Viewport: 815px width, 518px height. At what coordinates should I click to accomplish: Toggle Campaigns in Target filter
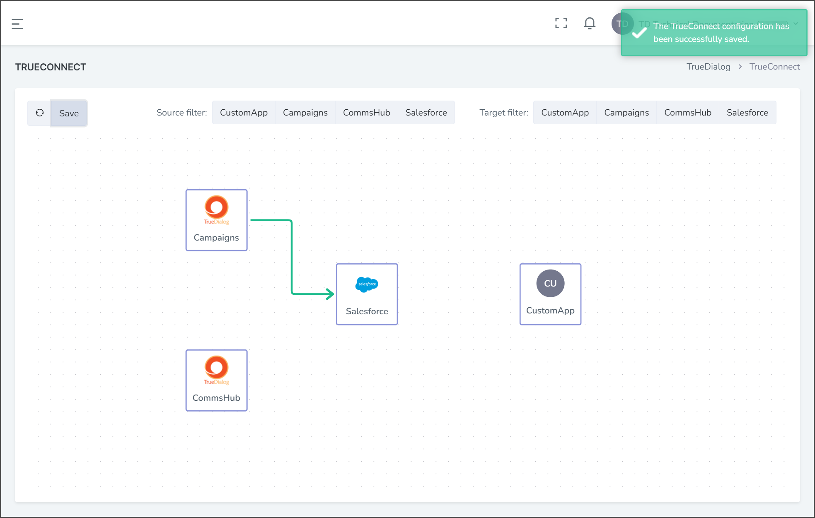[x=626, y=112]
